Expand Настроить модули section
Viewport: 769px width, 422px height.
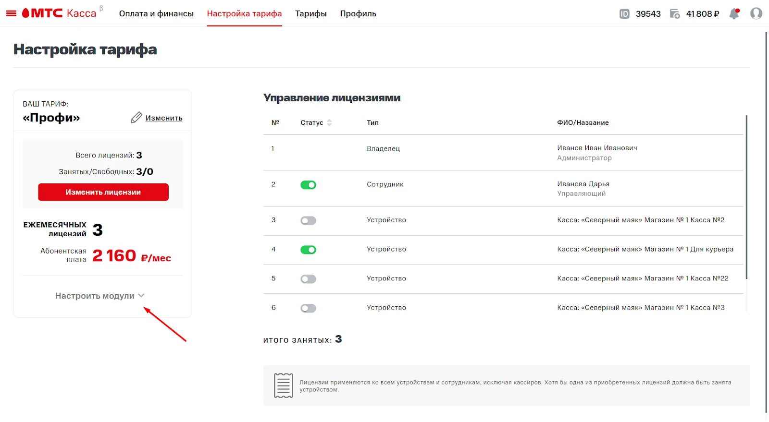99,296
